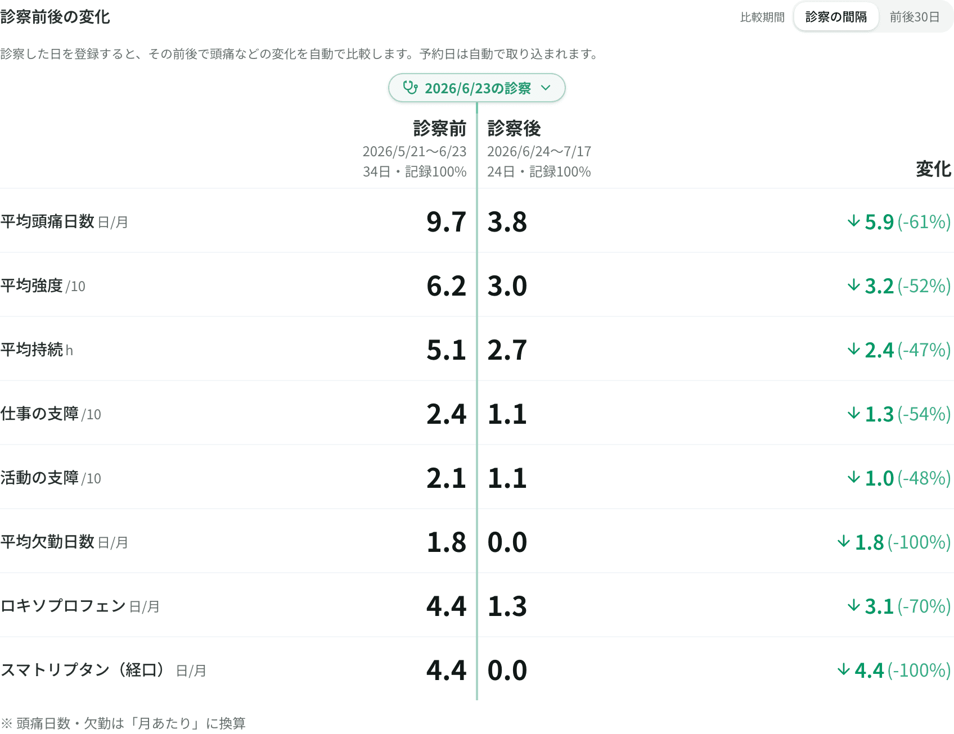Click the 2.1 activity impairment value

point(446,478)
